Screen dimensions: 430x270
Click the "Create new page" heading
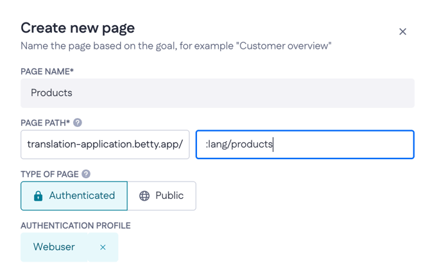[78, 28]
